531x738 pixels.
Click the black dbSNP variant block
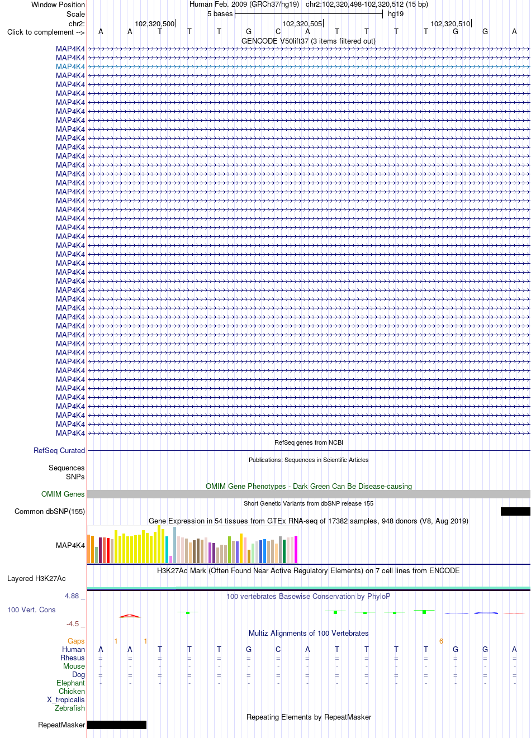click(515, 511)
